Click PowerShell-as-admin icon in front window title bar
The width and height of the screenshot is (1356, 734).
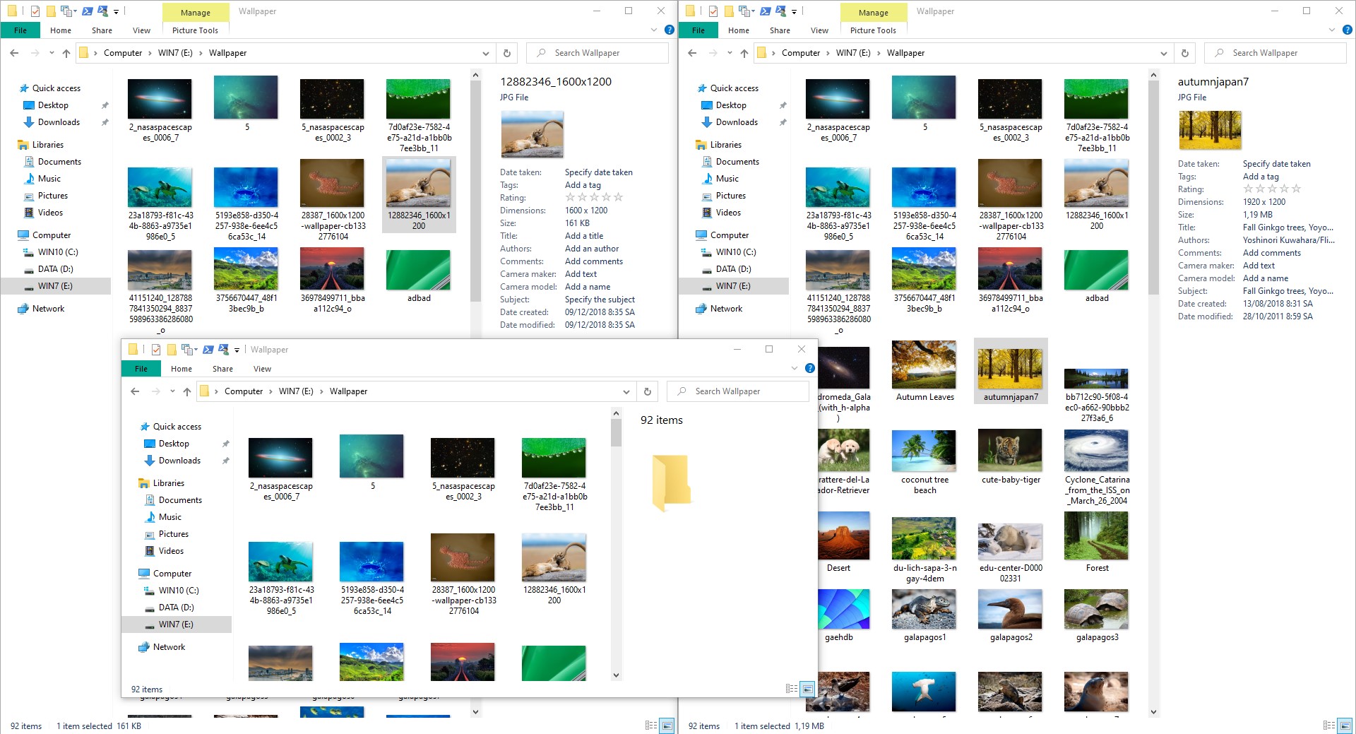pyautogui.click(x=224, y=350)
